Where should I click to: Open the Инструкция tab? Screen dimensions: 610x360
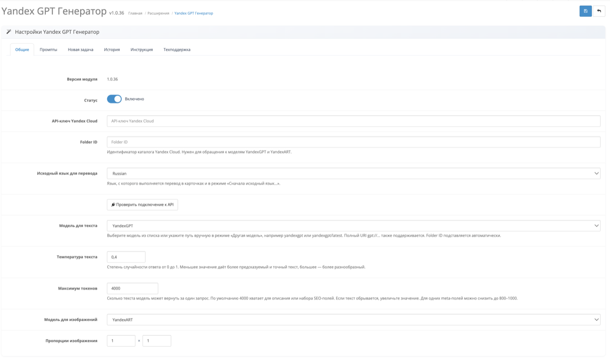(x=142, y=50)
